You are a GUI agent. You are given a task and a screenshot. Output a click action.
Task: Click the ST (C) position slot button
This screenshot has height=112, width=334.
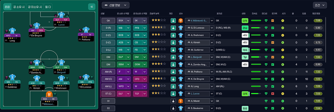tap(108, 93)
